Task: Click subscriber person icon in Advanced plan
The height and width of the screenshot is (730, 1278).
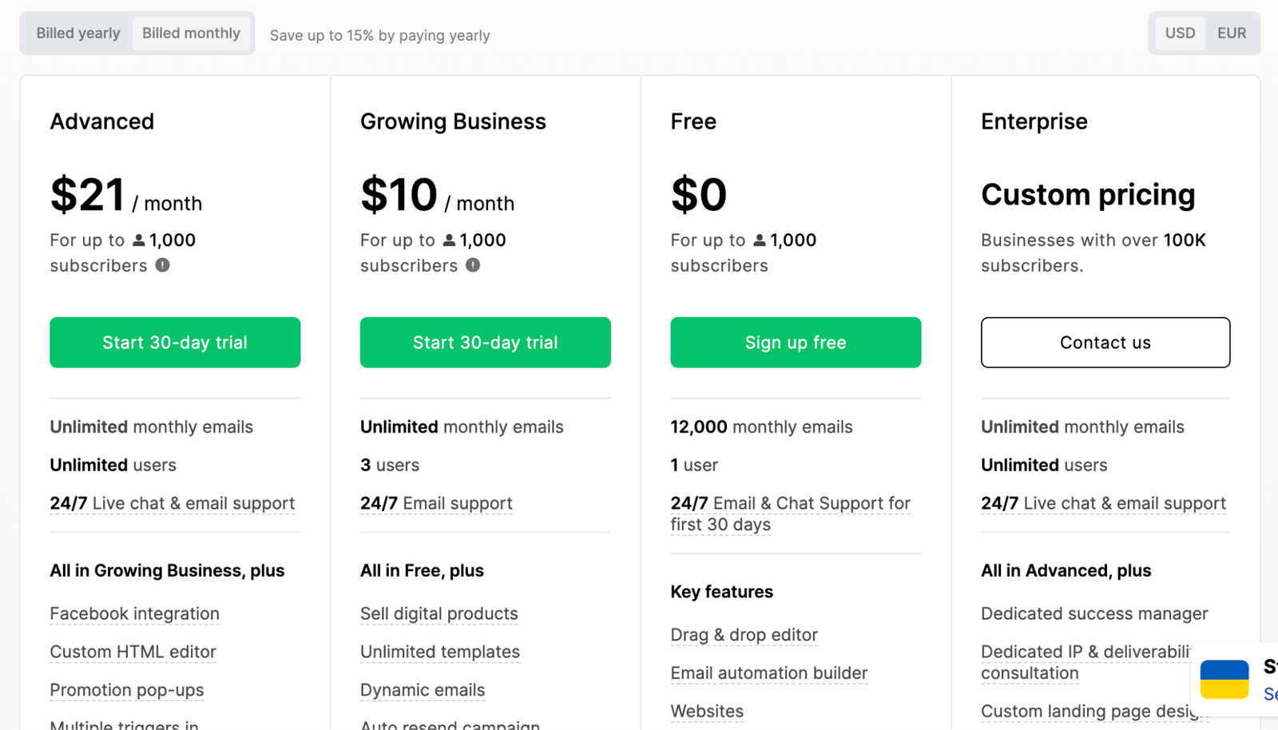Action: 139,240
